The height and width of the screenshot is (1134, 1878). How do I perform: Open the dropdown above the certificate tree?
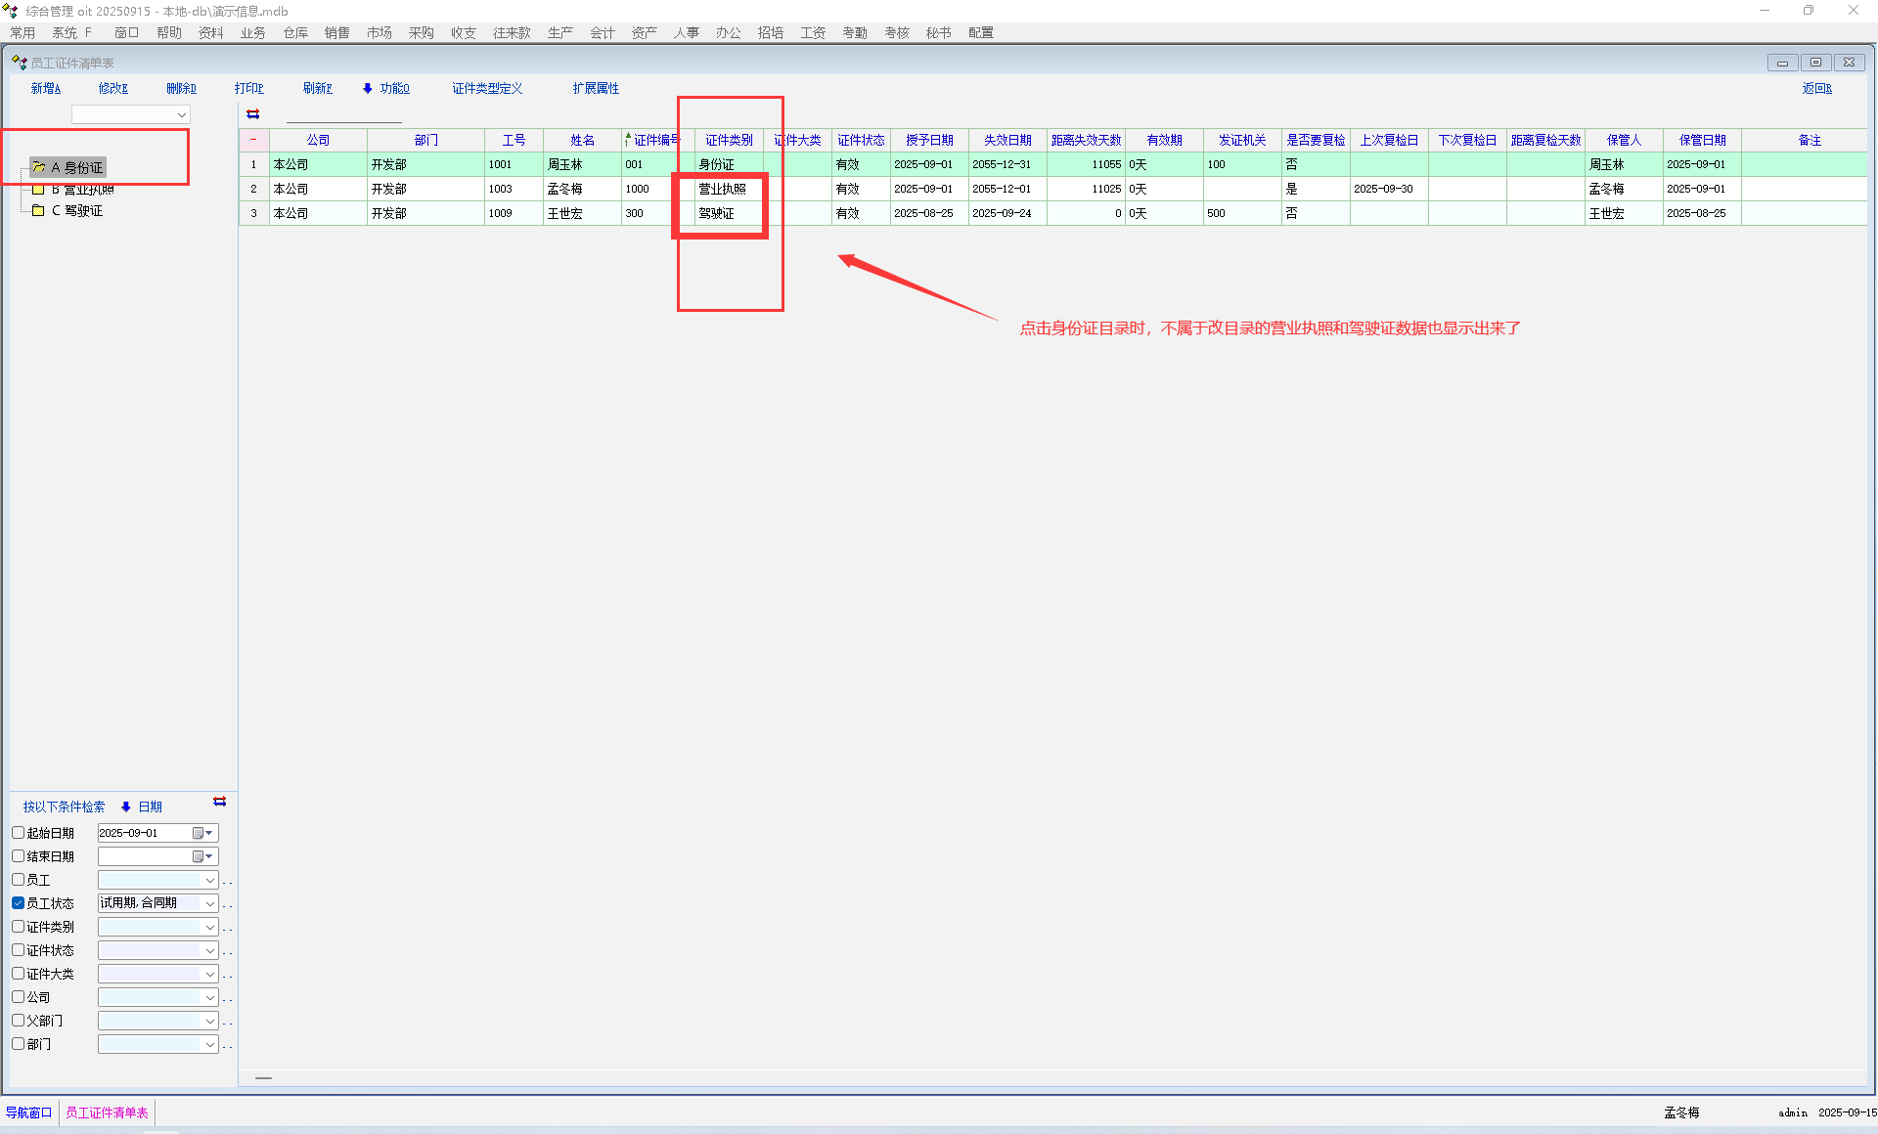tap(182, 114)
